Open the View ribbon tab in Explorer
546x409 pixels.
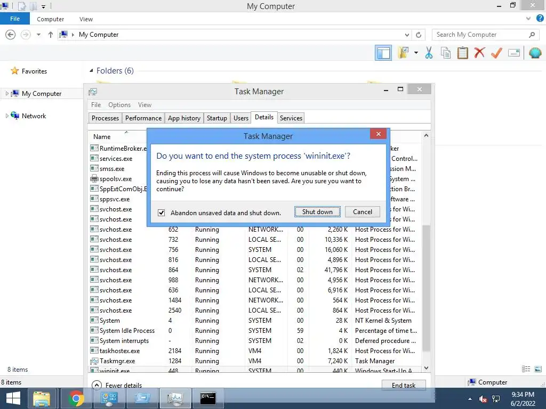[86, 19]
